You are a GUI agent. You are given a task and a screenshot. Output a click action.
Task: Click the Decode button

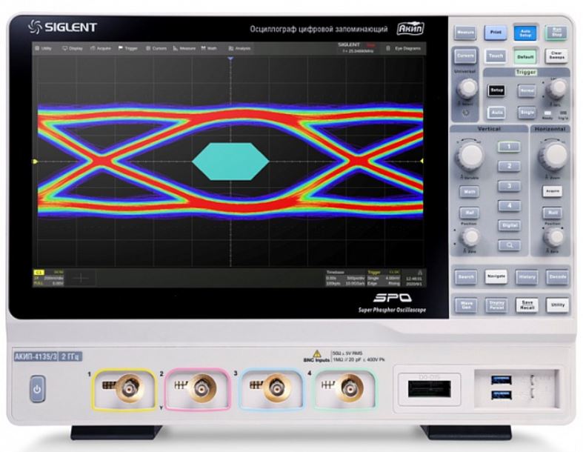pyautogui.click(x=557, y=277)
